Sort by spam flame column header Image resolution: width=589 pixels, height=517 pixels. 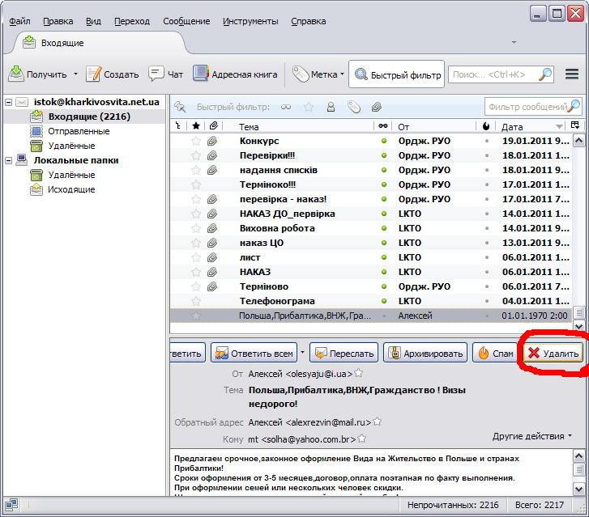coord(485,126)
